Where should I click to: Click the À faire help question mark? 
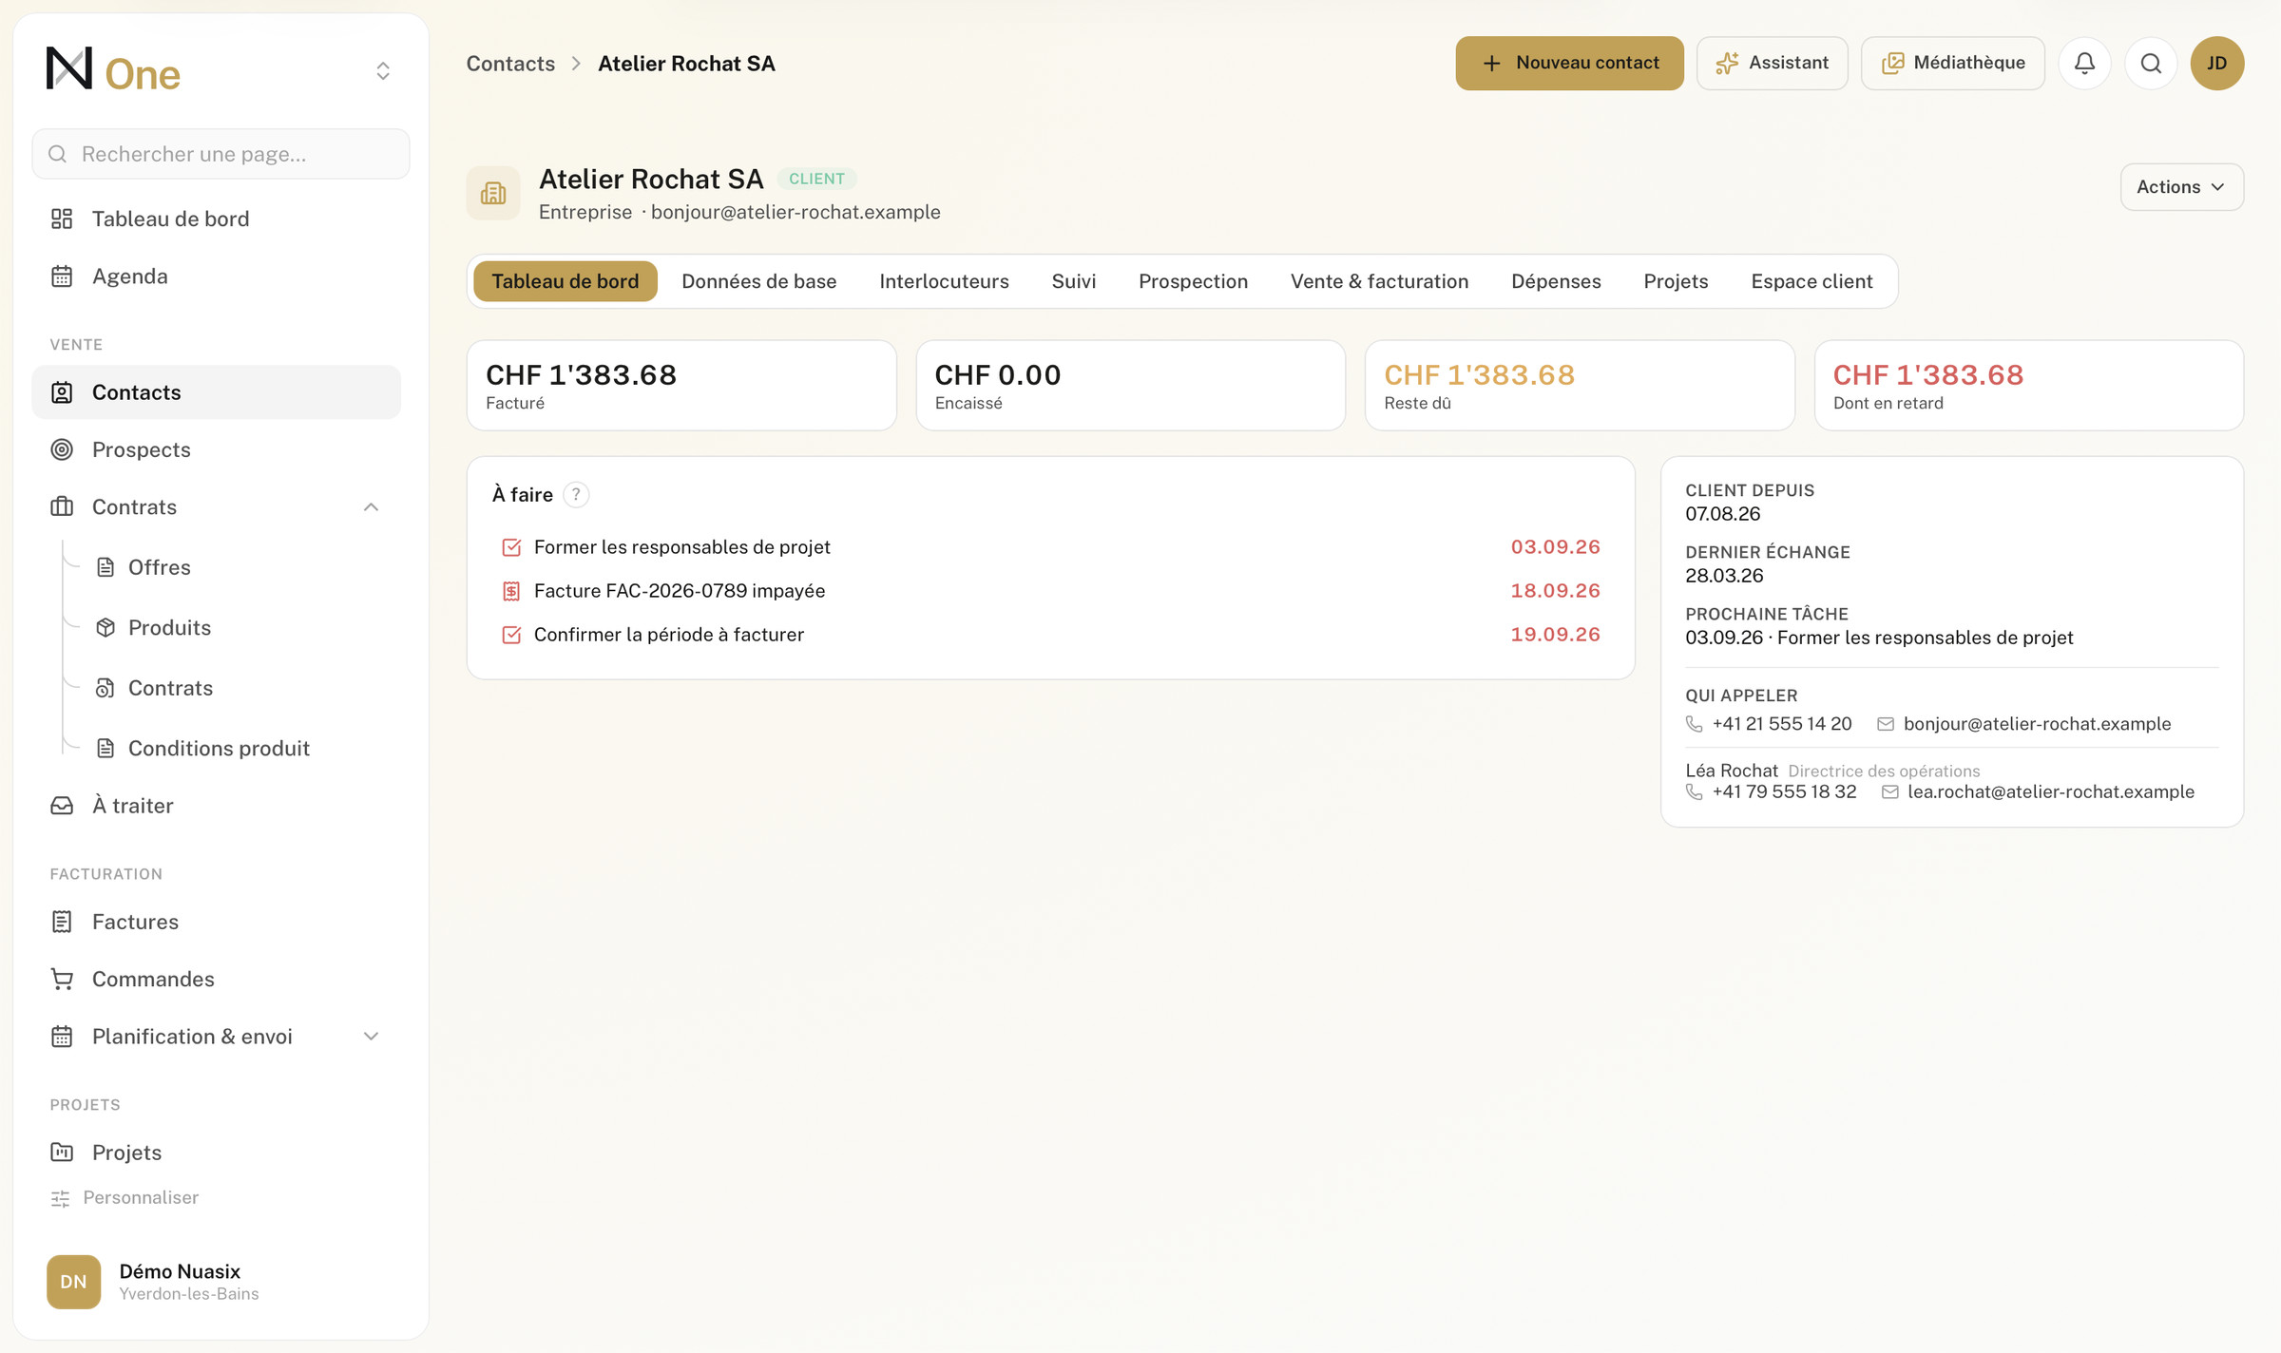pos(576,494)
